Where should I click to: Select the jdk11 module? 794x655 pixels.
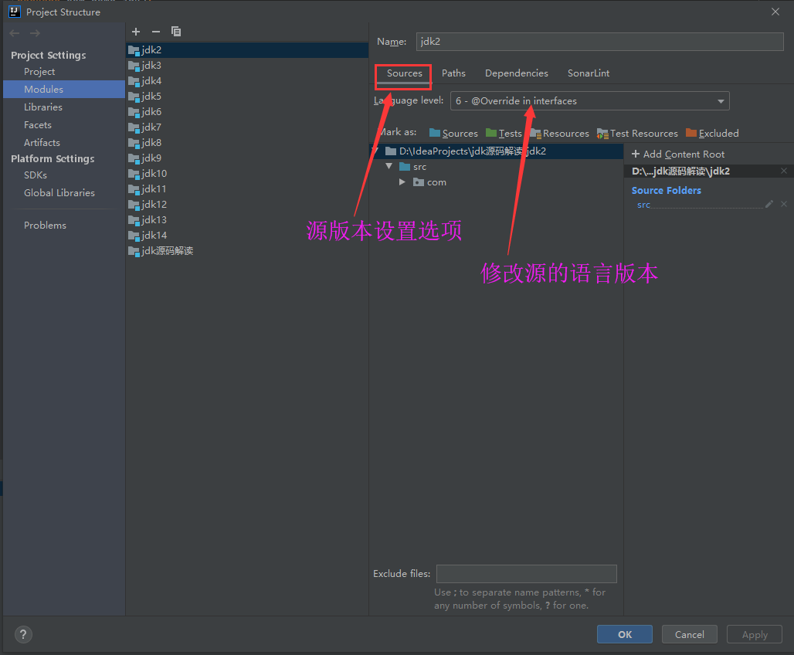pos(246,189)
